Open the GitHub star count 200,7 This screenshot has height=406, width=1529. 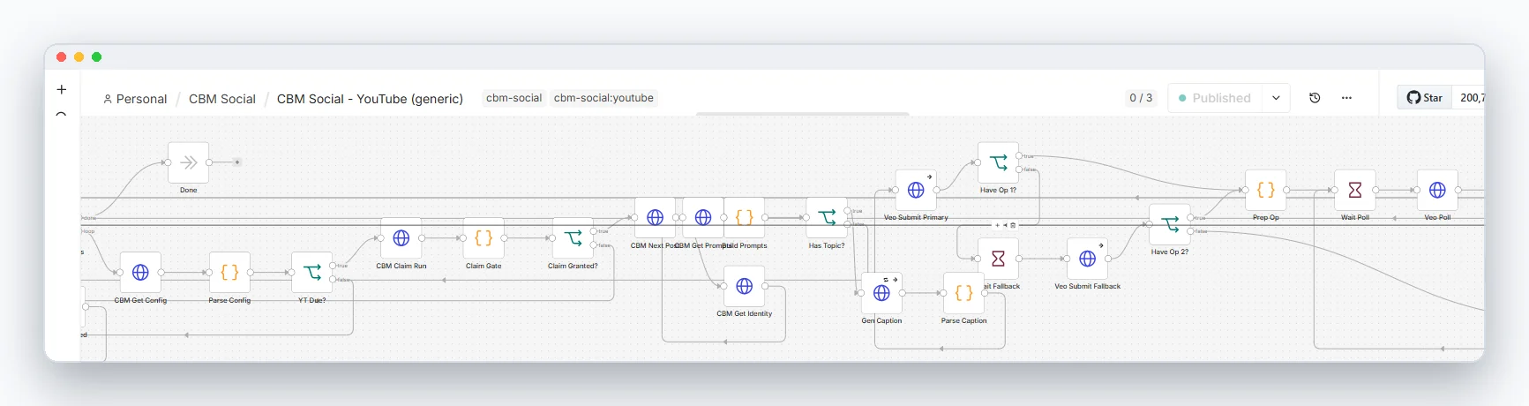1470,98
